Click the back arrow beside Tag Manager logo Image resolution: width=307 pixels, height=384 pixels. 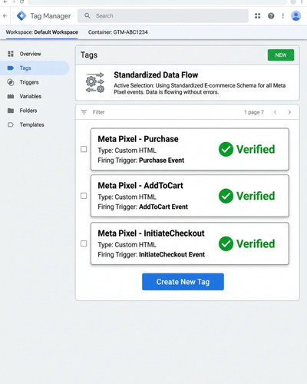pos(5,16)
